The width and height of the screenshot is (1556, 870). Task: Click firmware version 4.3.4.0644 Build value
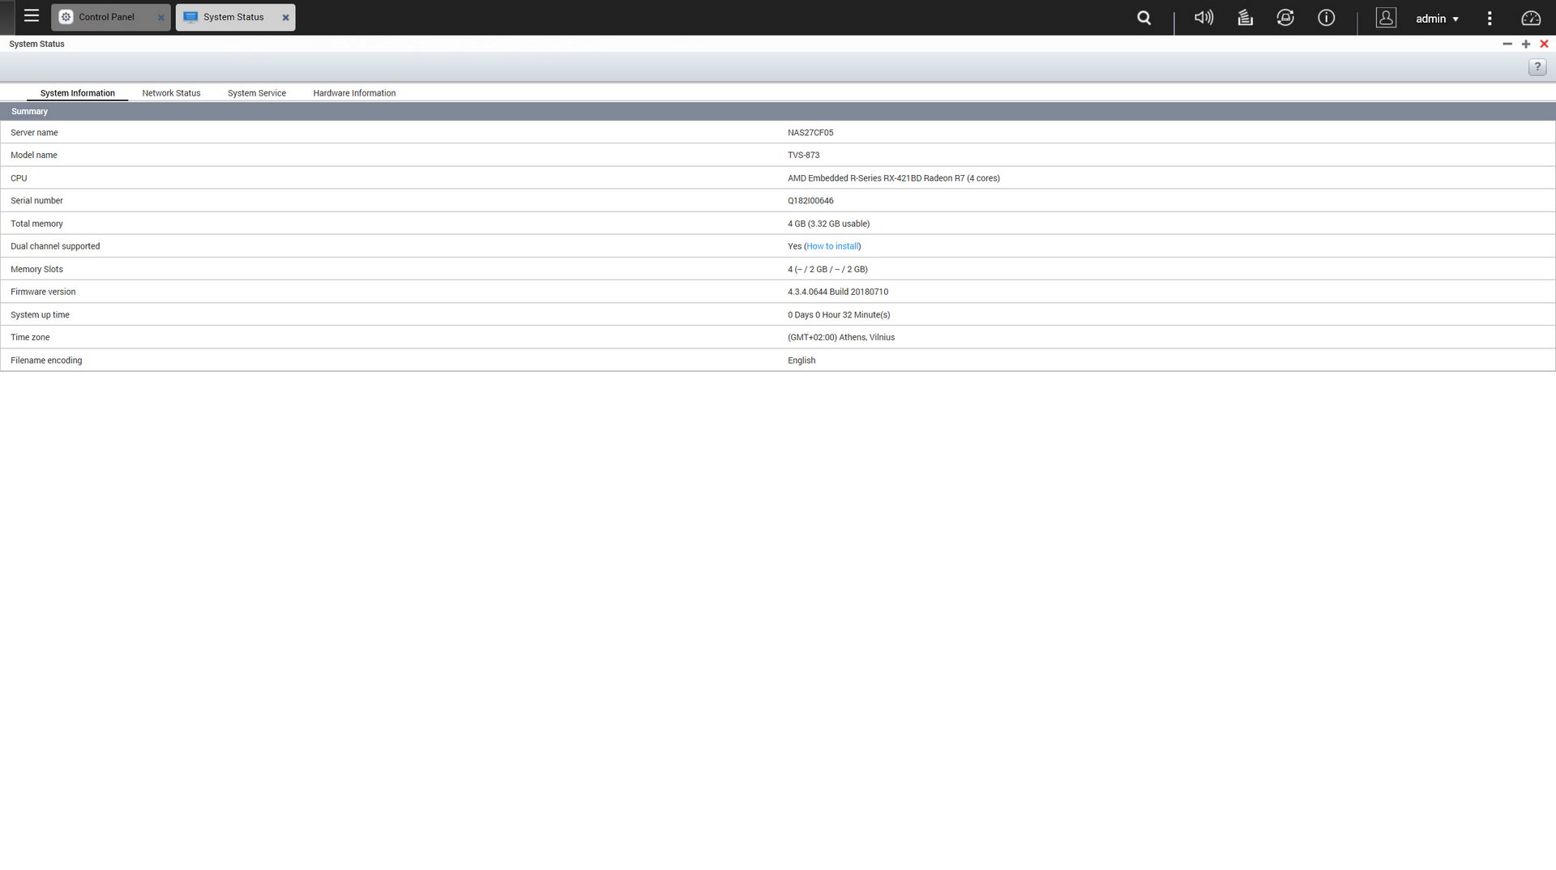coord(838,292)
